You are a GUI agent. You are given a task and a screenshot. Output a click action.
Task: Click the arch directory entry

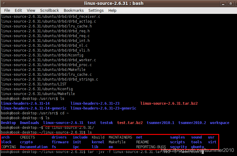coord(5,137)
